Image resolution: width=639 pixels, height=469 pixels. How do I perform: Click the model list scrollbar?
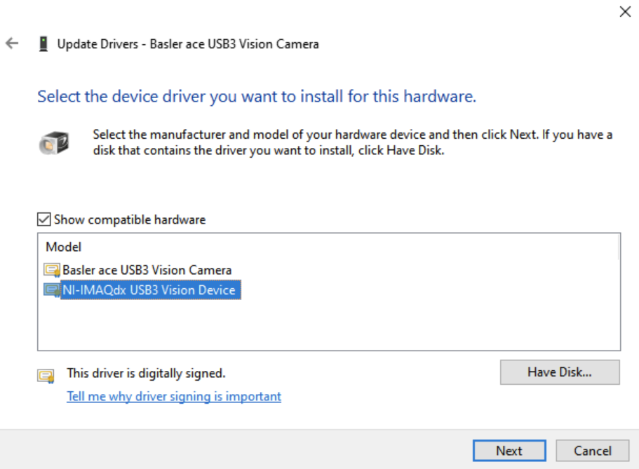point(618,247)
